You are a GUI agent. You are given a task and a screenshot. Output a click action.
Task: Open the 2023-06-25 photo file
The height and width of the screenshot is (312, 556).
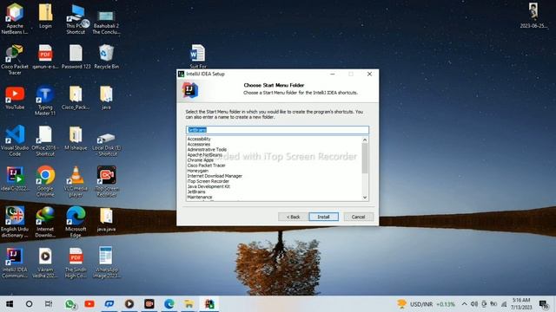(x=533, y=16)
